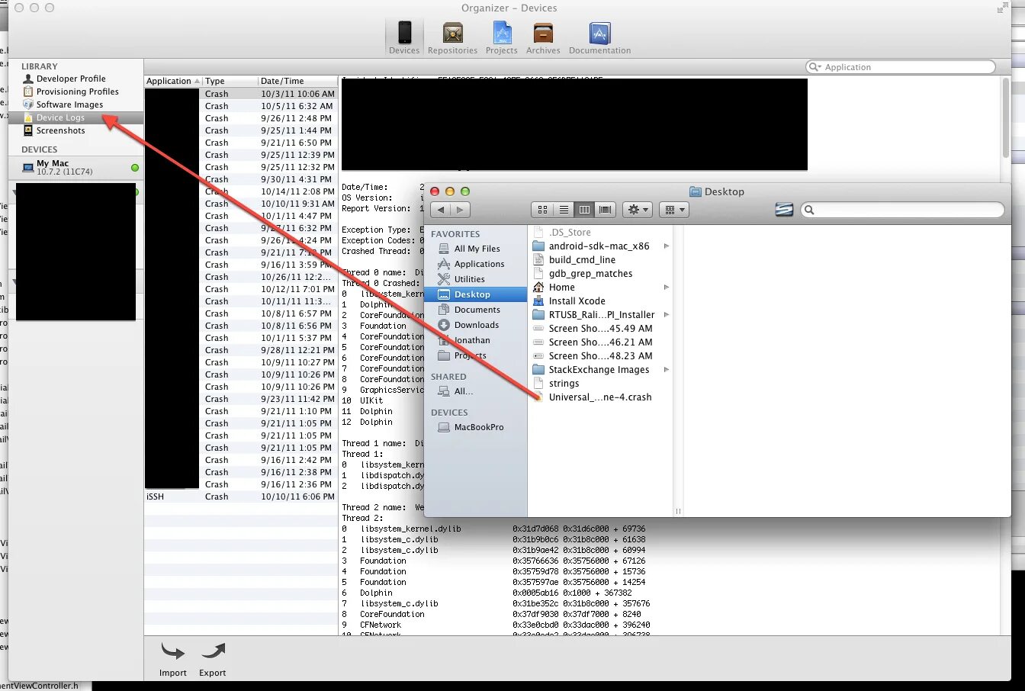Screen dimensions: 1025x691
Task: Switch Finder to list view
Action: pyautogui.click(x=564, y=210)
